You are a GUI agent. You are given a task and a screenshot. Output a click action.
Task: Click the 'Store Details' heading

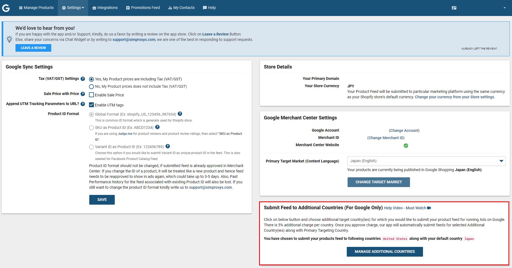[x=278, y=67]
